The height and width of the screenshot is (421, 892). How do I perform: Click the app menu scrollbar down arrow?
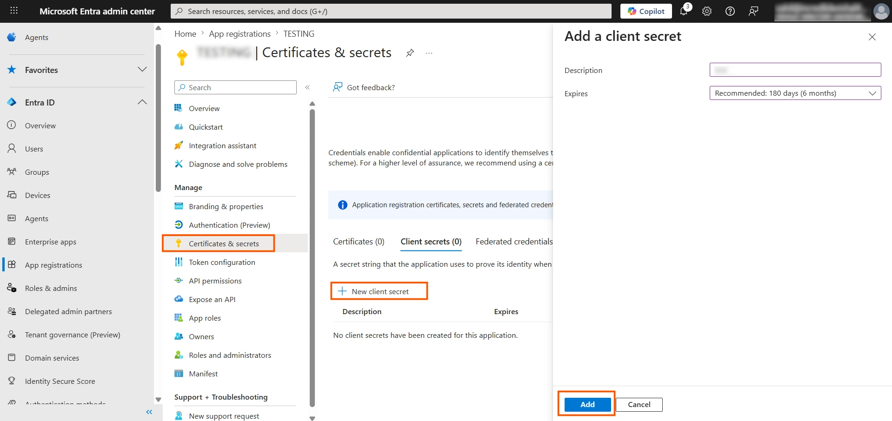tap(312, 418)
